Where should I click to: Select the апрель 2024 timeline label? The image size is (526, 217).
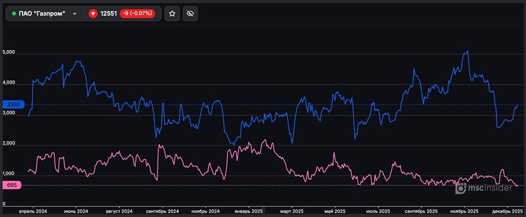pos(33,211)
